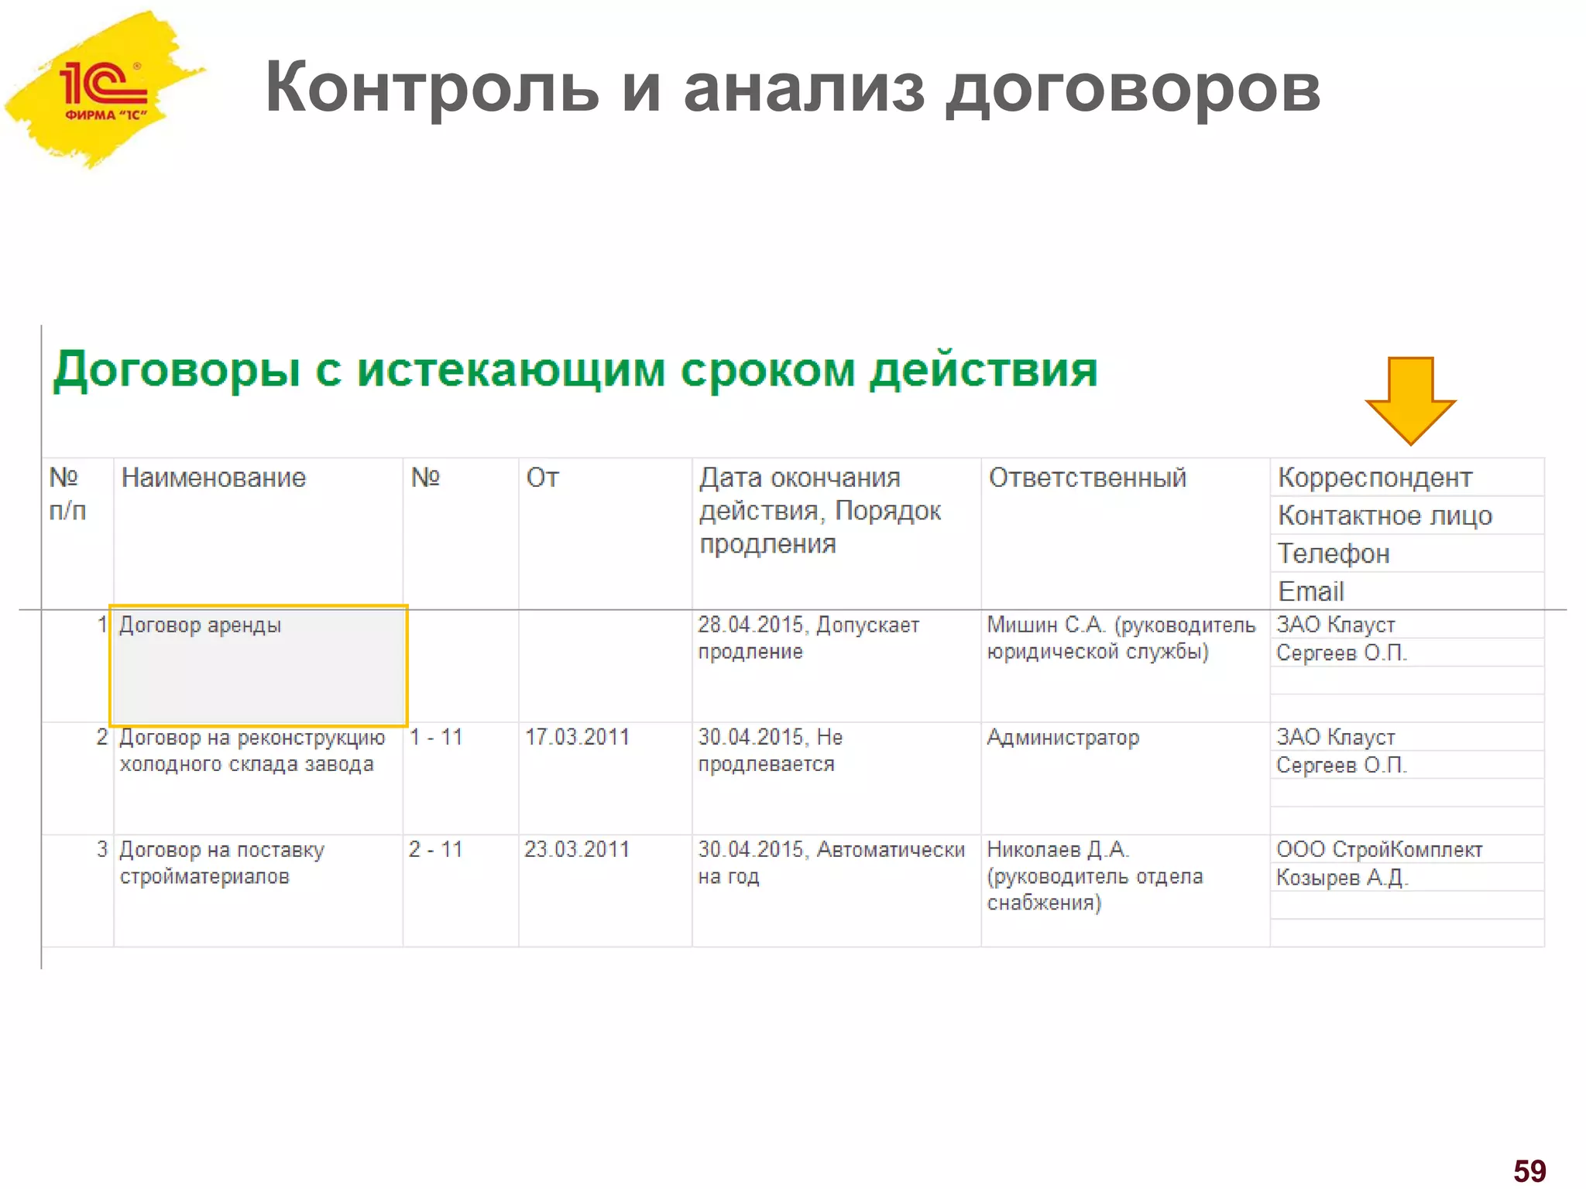Select "Договор на реконструкцию холодного склада завода"
Screen dimensions: 1586x1189
258,779
